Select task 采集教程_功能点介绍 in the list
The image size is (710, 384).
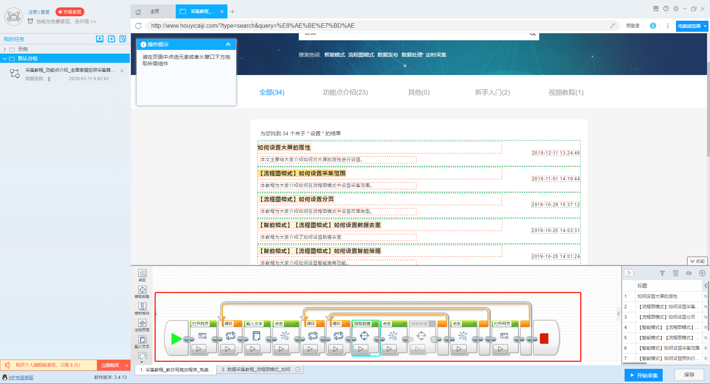tap(65, 74)
